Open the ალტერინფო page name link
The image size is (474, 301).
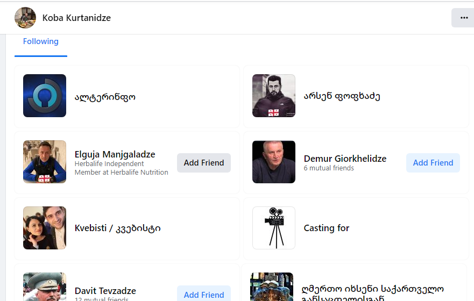point(105,97)
